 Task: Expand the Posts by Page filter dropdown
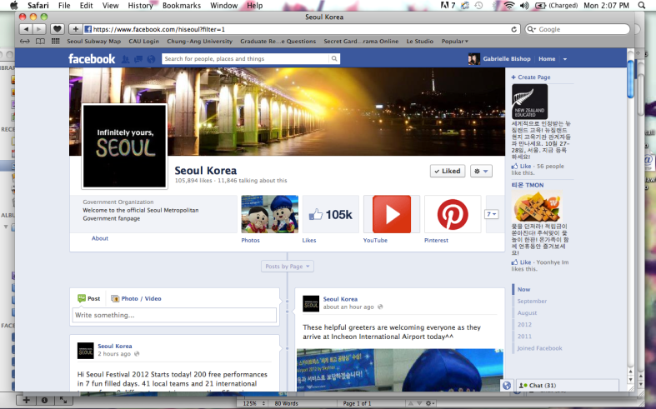[x=288, y=266]
